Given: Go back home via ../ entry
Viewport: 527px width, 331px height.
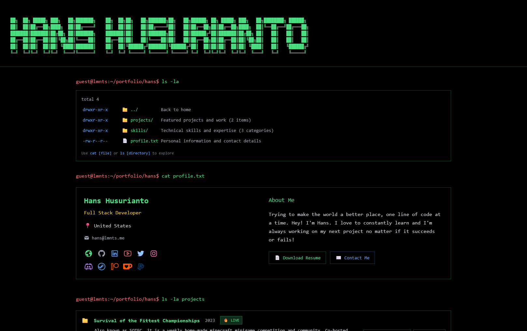Looking at the screenshot, I should [x=134, y=110].
